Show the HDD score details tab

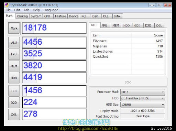(126, 25)
